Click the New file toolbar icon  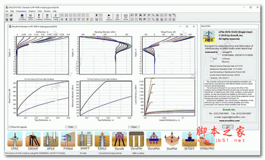pos(7,15)
